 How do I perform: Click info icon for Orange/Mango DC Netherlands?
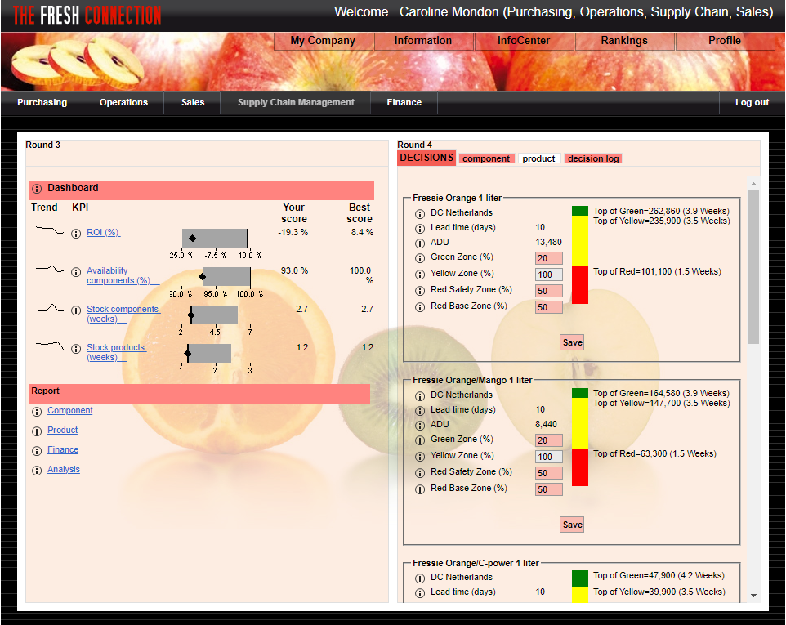tap(420, 396)
